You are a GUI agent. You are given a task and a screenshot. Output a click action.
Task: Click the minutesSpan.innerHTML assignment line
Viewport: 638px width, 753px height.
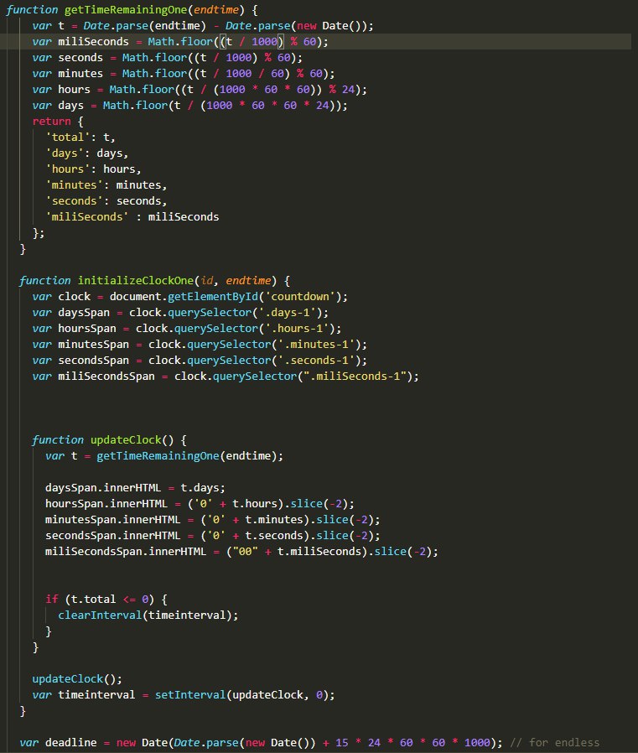pos(213,519)
